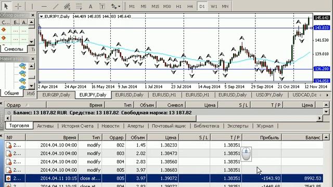Click terminal horizontal scroll-left arrow
Image resolution: width=333 pixels, height=187 pixels.
click(8, 118)
